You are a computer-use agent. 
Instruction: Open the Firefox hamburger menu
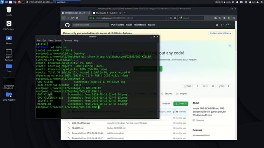(234, 18)
